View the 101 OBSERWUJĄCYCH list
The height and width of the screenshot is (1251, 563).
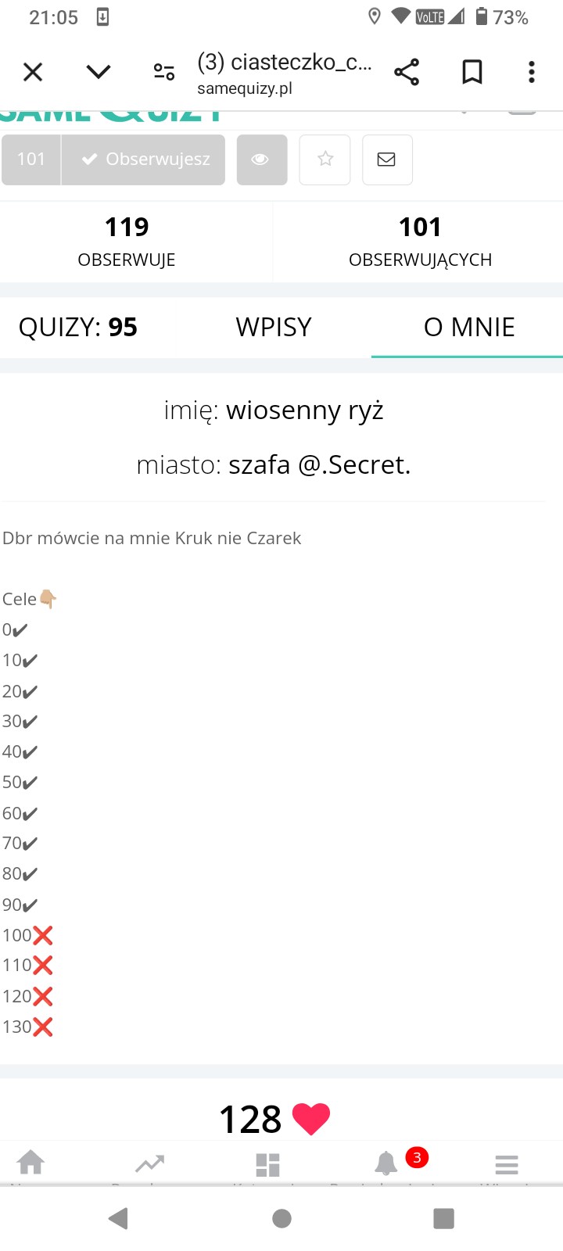420,241
